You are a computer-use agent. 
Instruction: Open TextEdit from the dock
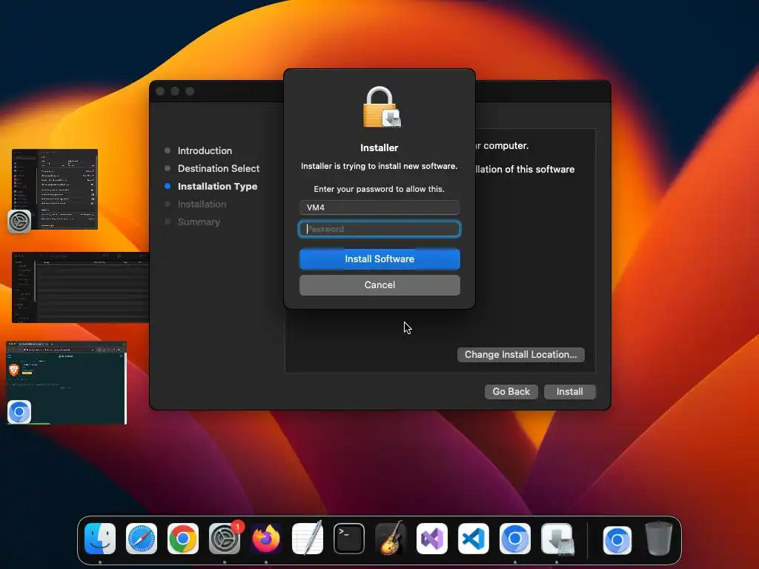(308, 539)
